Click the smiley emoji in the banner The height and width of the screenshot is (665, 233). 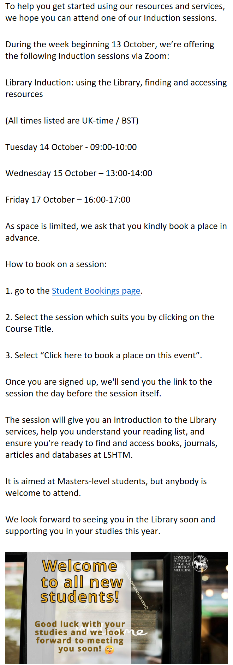point(109,649)
